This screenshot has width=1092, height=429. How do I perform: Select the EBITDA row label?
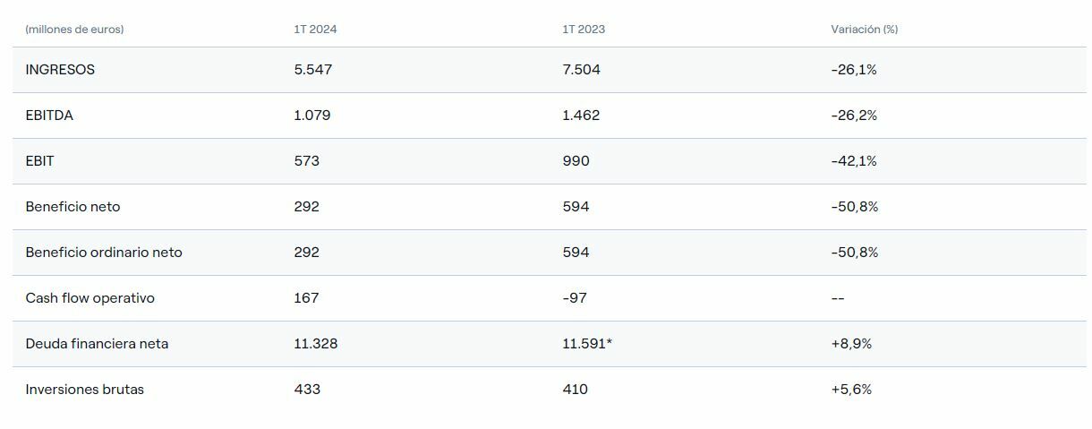point(49,116)
